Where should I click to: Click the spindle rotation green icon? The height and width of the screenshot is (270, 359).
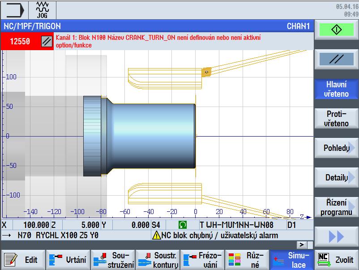click(x=183, y=225)
